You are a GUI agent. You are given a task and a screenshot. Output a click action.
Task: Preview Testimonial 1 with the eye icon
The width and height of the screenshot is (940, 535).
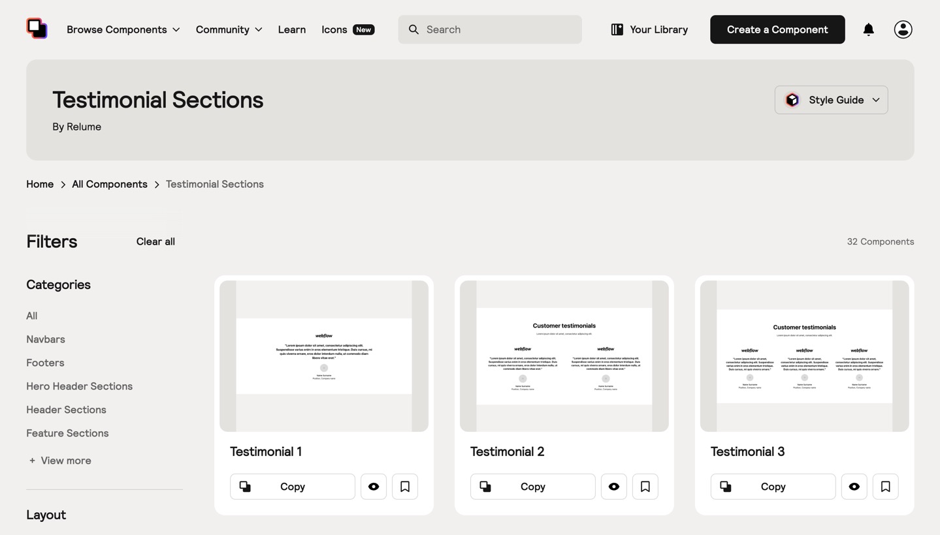point(374,487)
